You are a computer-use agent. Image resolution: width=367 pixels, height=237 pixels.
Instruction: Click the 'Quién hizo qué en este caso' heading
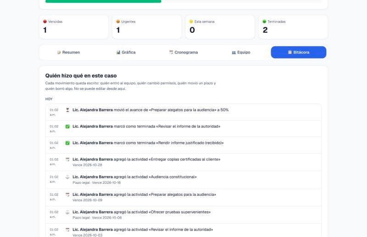pyautogui.click(x=81, y=76)
